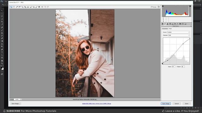Select the upper curve point near highlights
202x113 pixels.
(183, 44)
